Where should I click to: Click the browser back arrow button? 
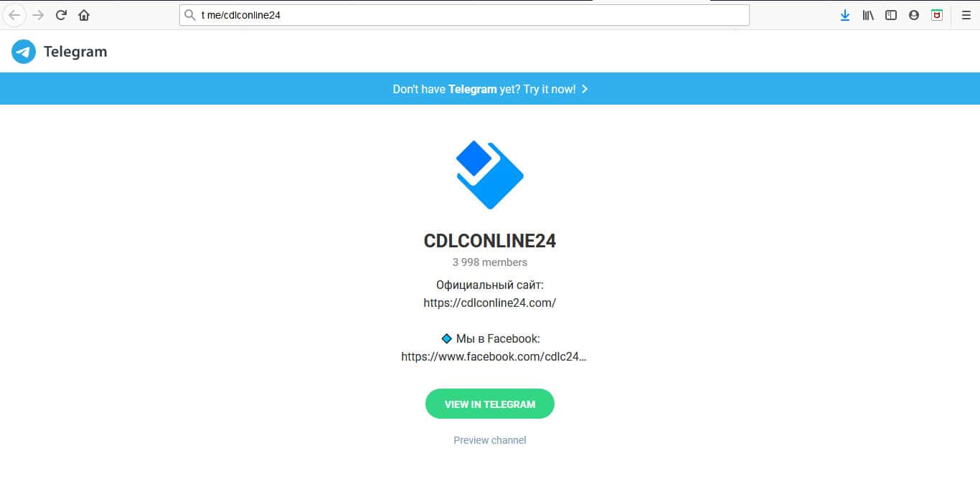pos(14,15)
